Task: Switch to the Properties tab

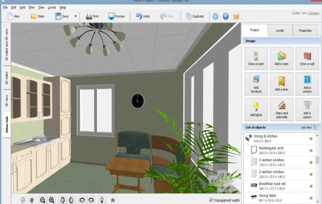Action: click(x=305, y=31)
